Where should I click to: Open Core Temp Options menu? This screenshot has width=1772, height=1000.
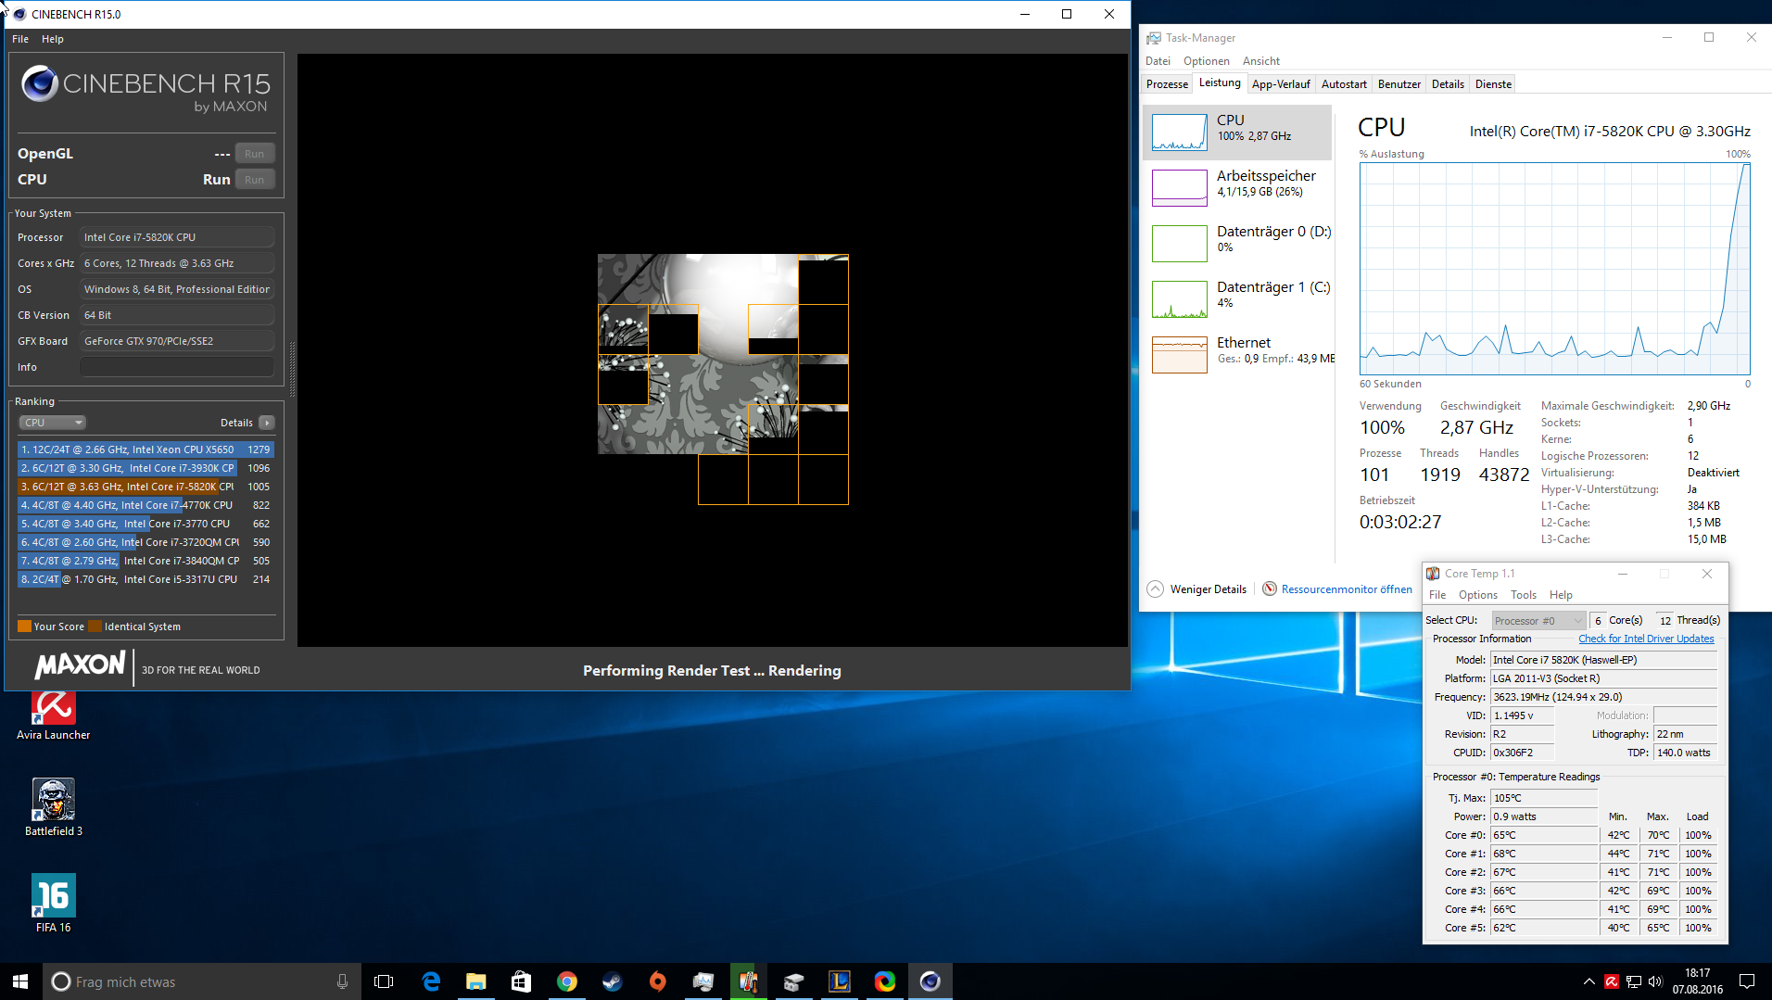[1477, 595]
